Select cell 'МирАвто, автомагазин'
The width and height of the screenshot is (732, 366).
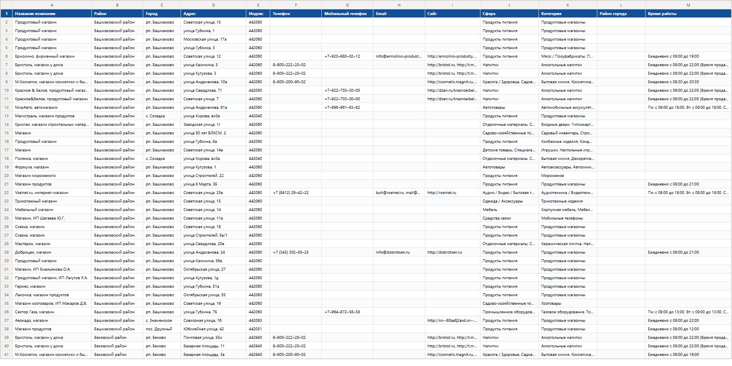[x=52, y=108]
